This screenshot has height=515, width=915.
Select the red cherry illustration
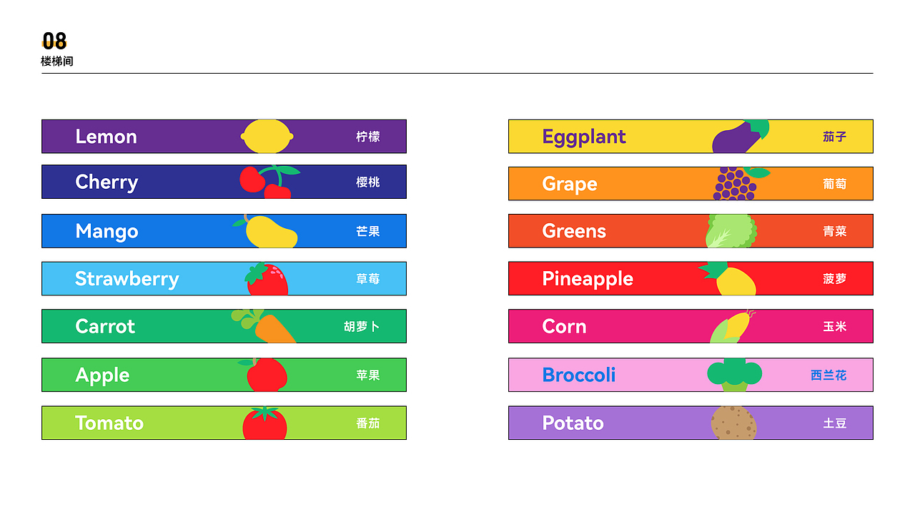269,182
